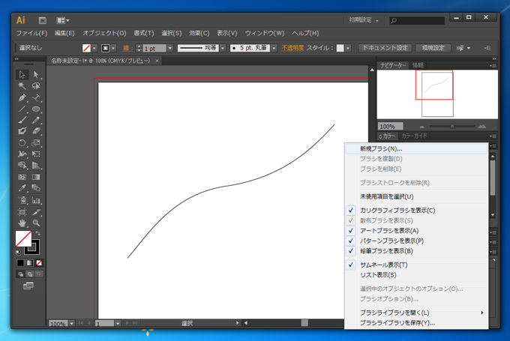Select the Scale tool
510x341 pixels.
coord(36,143)
